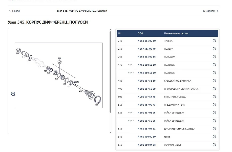Viewport: 232px width, 152px height.
Task: Click the diagram panel scrollbar thumb
Action: pyautogui.click(x=110, y=72)
